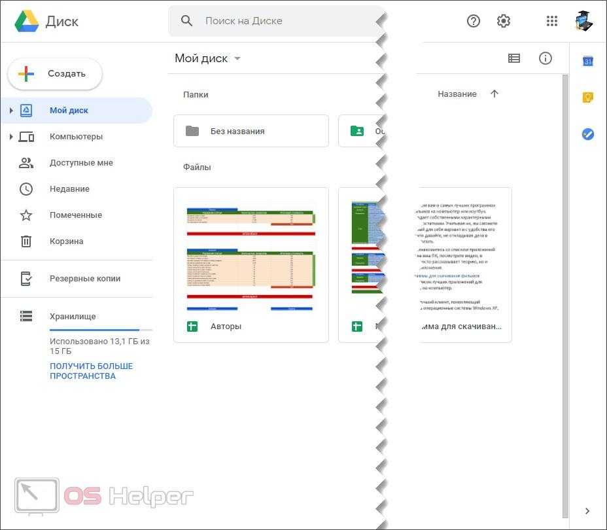Screen dimensions: 607x530
Task: Open Google Tasks side panel icon
Action: coord(588,134)
